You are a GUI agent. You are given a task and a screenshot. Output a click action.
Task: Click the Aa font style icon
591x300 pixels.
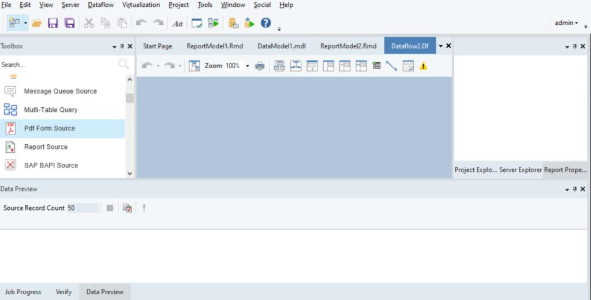[x=178, y=23]
